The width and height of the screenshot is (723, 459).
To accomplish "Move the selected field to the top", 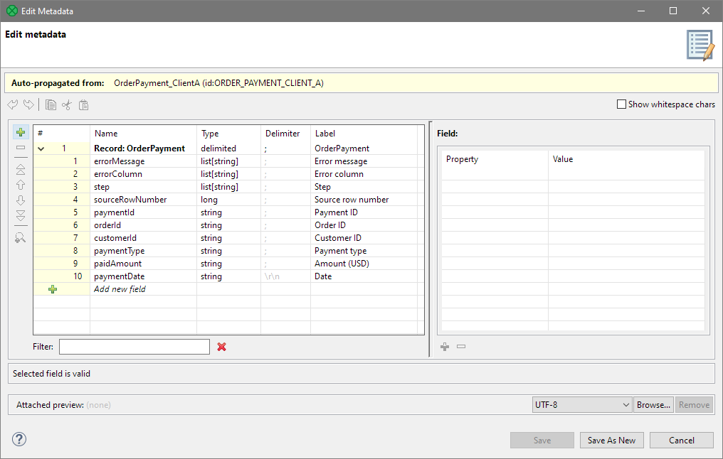I will tap(21, 169).
